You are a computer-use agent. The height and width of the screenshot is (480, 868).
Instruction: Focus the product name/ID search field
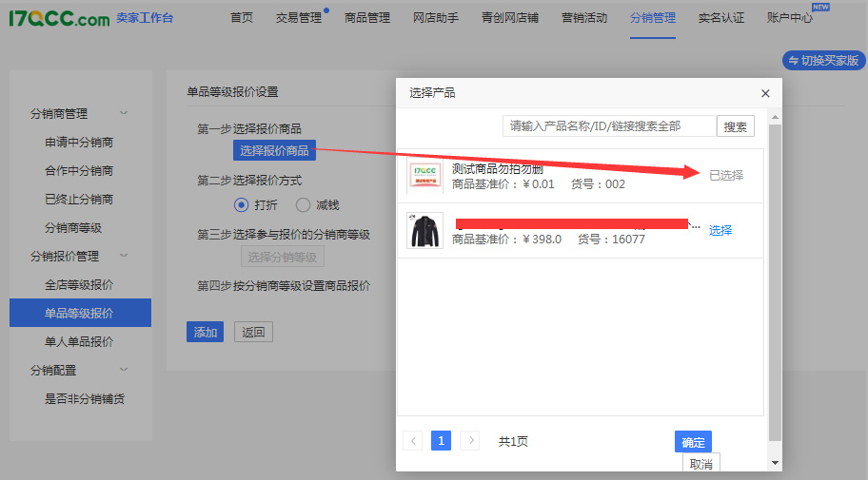(609, 126)
